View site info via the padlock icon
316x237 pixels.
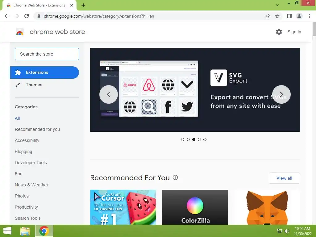coord(39,16)
